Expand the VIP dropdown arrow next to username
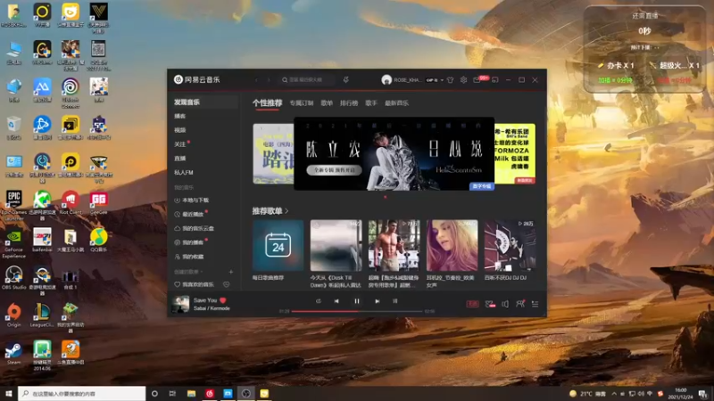714x401 pixels. [x=442, y=80]
